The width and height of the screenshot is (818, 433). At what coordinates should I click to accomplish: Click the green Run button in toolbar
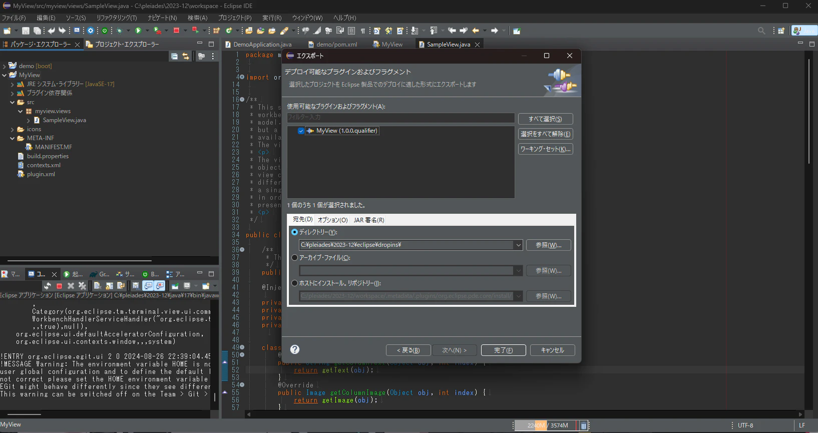pyautogui.click(x=138, y=31)
